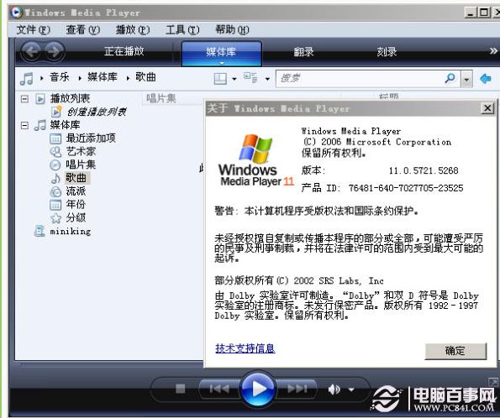This screenshot has height=418, width=500.
Task: Click the 歌曲 breadcrumb item
Action: pos(145,77)
